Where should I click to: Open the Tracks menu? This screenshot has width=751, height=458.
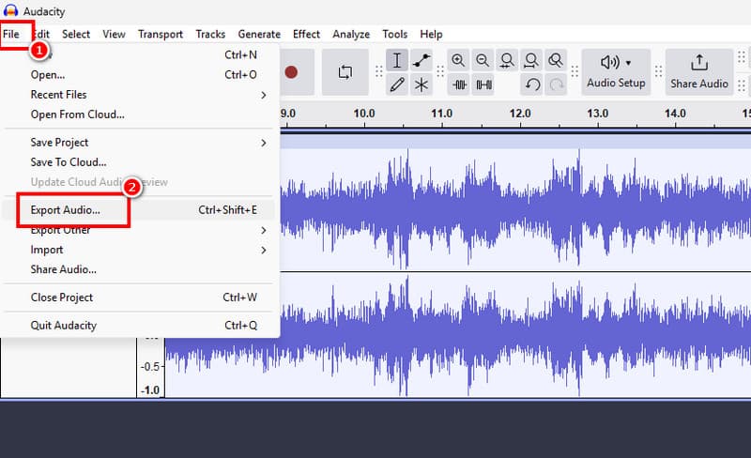tap(210, 35)
